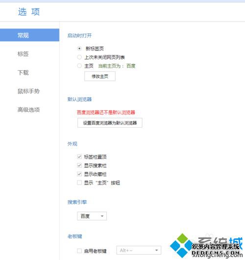Image resolution: width=245 pixels, height=260 pixels.
Task: Open the 常规 settings tab
Action: [30, 35]
